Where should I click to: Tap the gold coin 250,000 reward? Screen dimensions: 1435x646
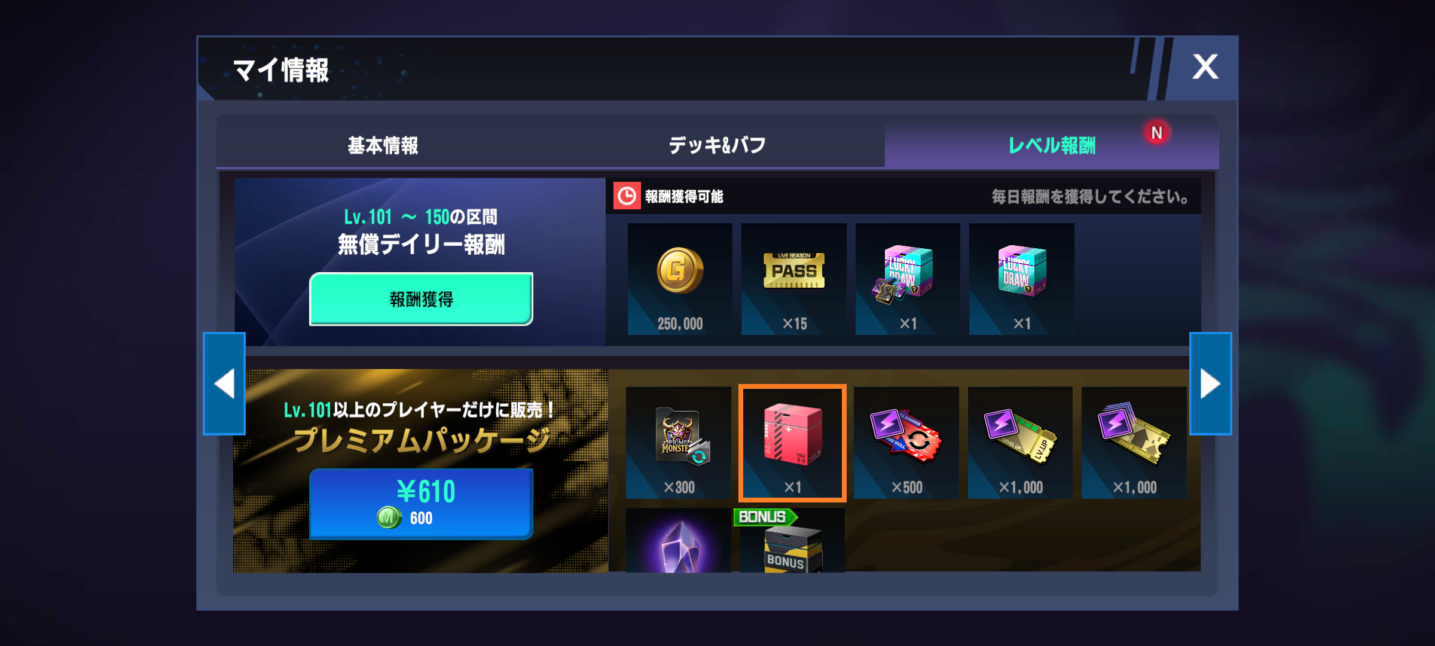[x=680, y=279]
